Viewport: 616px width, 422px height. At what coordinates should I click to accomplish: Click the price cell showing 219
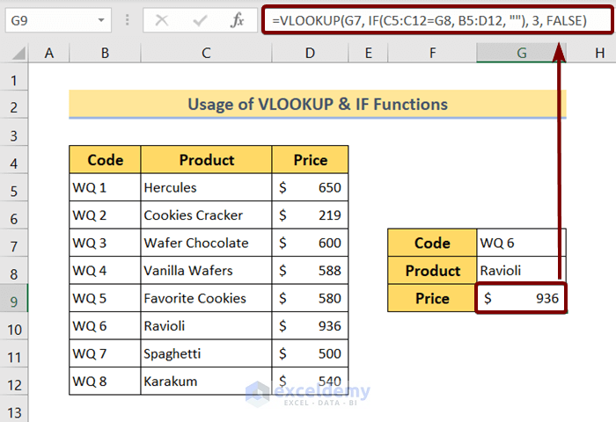pyautogui.click(x=310, y=215)
